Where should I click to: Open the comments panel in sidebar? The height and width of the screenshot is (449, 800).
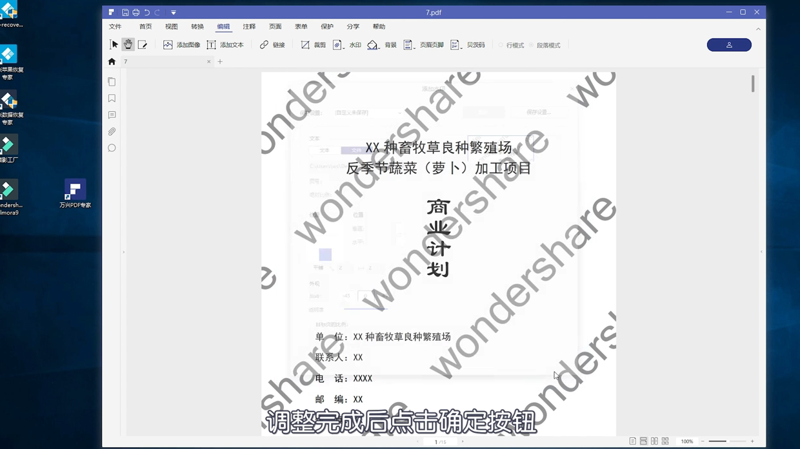[112, 115]
